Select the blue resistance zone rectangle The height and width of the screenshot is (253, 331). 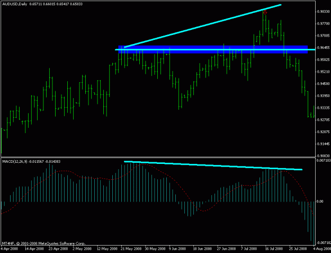[213, 49]
